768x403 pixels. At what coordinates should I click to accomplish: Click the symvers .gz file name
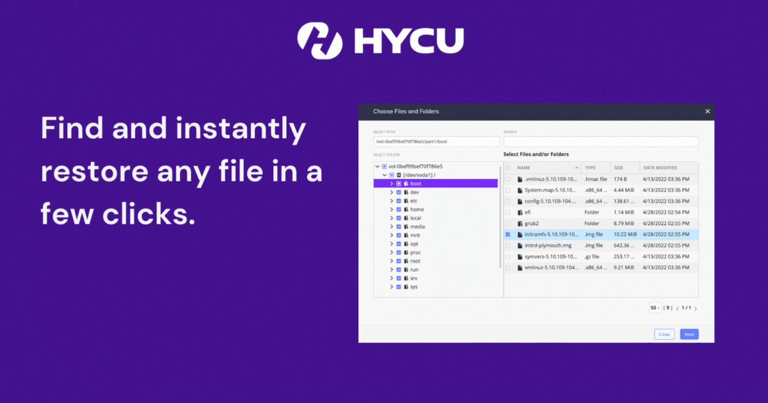[552, 257]
